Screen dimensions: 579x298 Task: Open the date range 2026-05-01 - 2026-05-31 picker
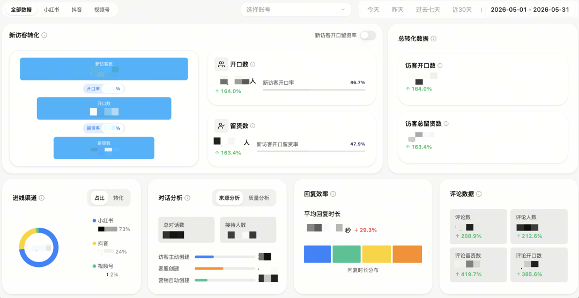[x=530, y=10]
